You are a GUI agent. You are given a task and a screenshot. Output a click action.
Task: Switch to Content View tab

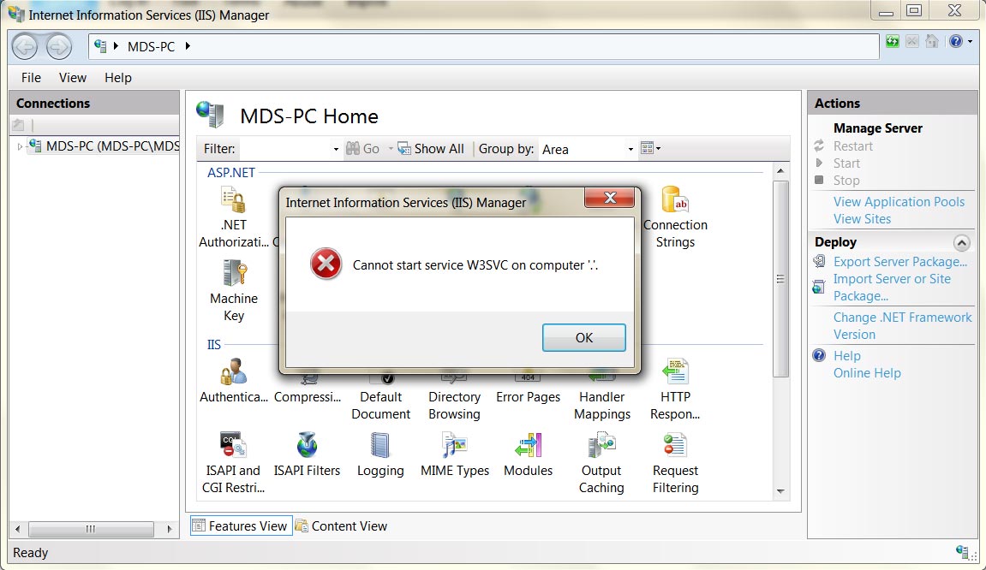coord(342,526)
